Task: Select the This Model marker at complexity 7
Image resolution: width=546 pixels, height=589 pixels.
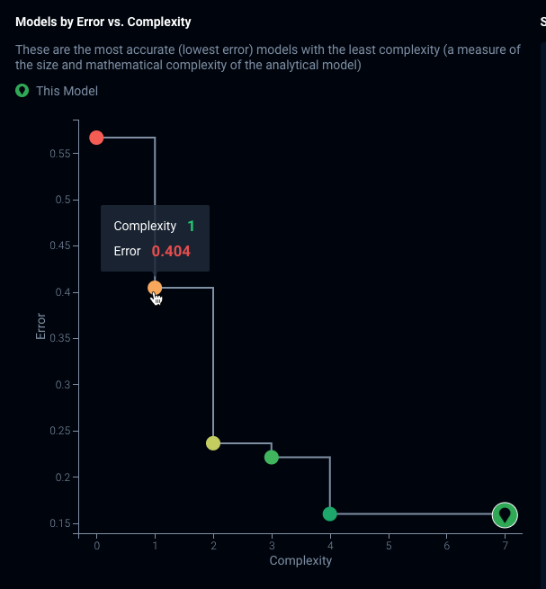Action: pyautogui.click(x=505, y=514)
